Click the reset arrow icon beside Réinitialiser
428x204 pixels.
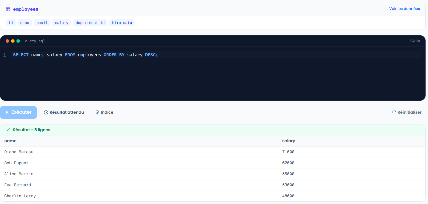[394, 112]
